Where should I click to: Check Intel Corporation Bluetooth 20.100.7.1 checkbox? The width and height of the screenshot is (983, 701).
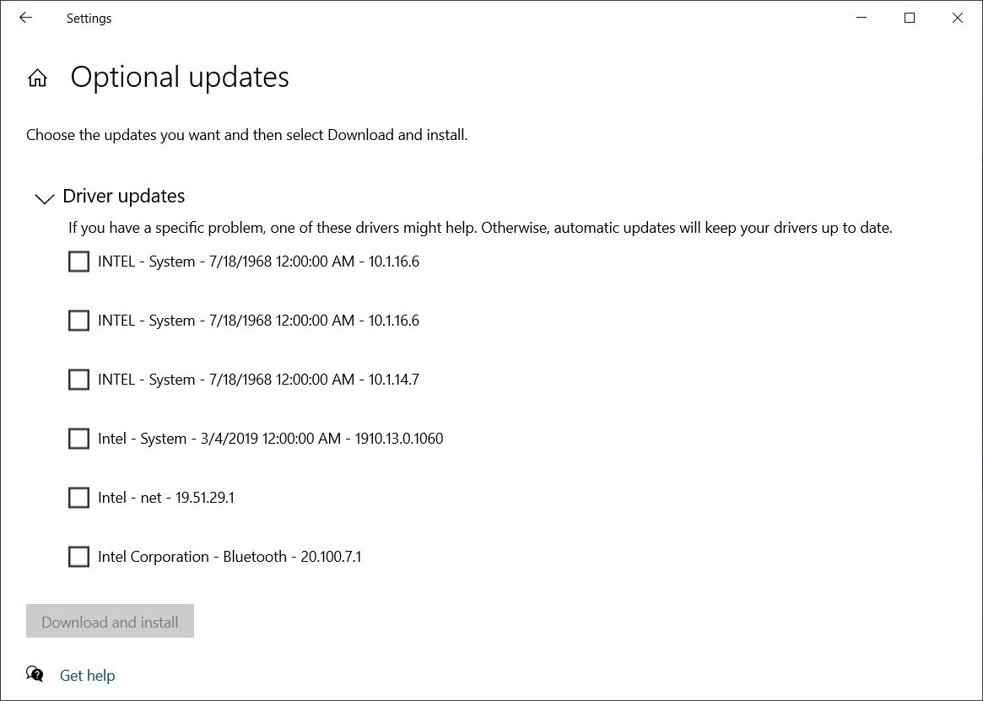(x=78, y=556)
